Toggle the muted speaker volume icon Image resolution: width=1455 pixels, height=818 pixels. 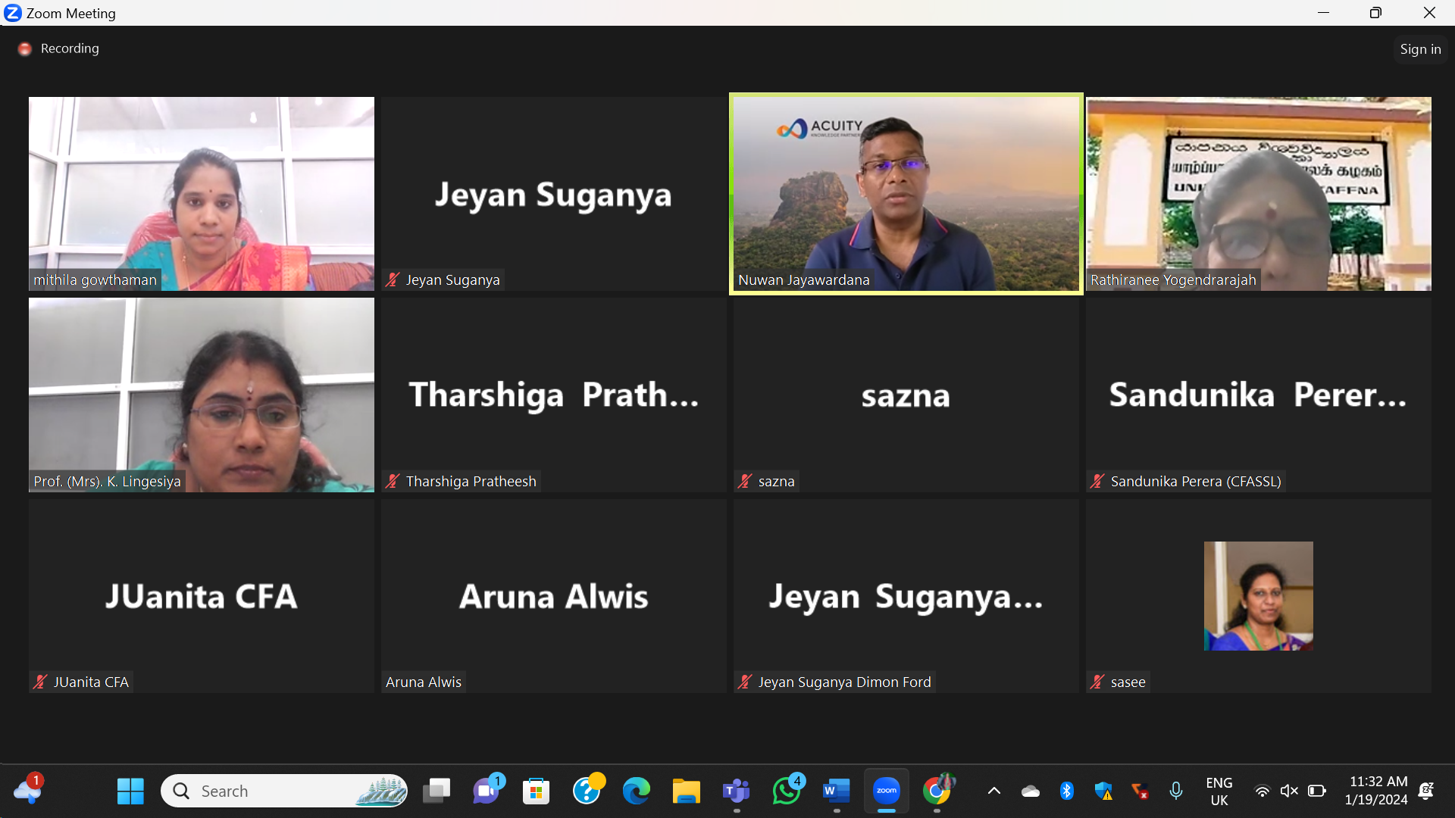(1289, 791)
